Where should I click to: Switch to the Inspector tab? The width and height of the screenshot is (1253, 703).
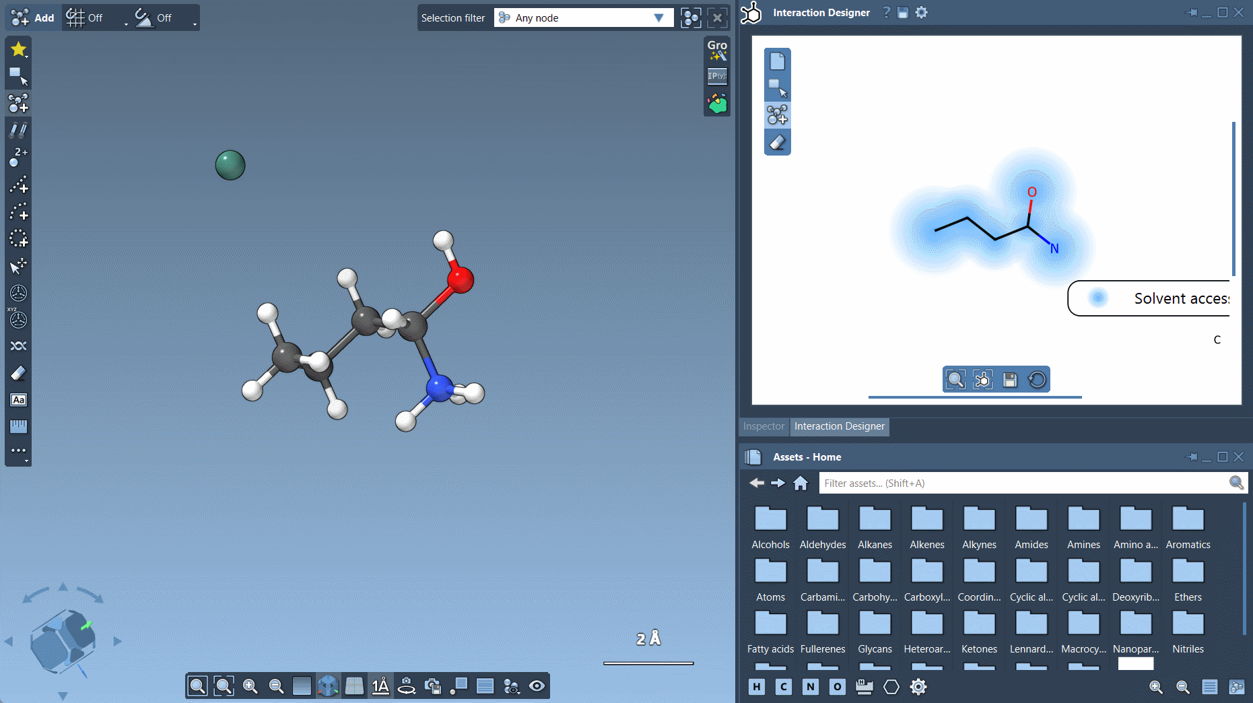[764, 426]
